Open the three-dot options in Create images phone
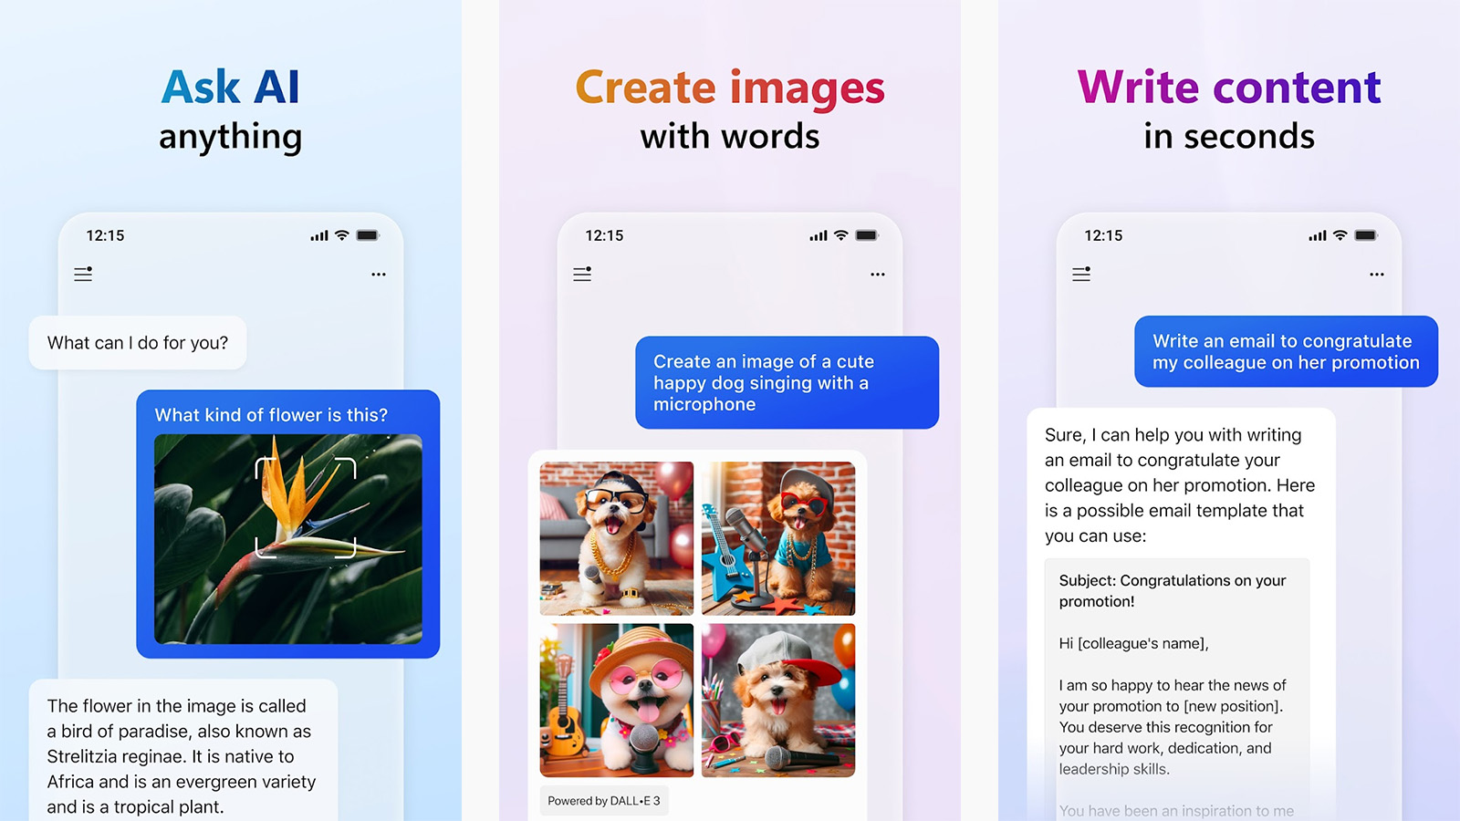The height and width of the screenshot is (821, 1460). 878,274
